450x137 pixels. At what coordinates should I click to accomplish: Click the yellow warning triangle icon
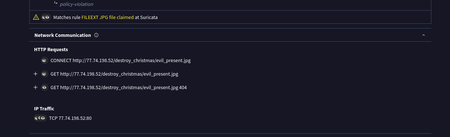point(36,17)
